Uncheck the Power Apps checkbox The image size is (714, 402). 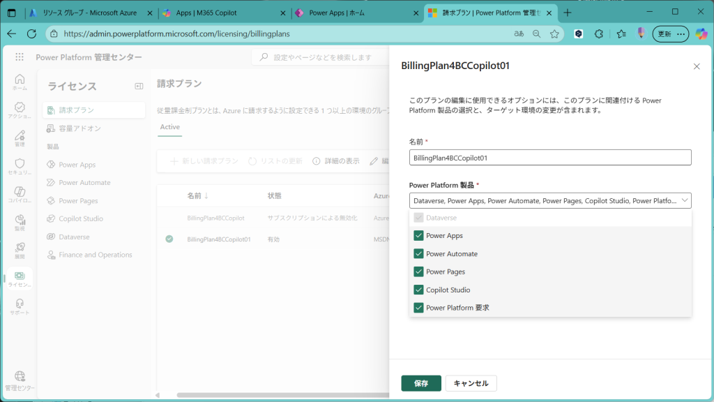click(418, 236)
